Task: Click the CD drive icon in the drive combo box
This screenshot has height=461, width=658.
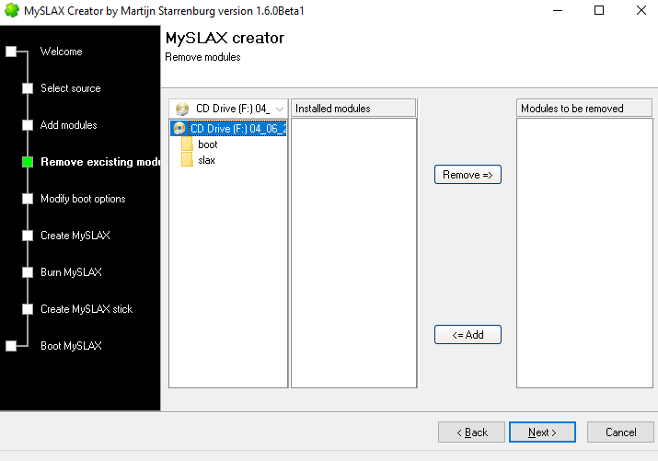Action: coord(182,109)
